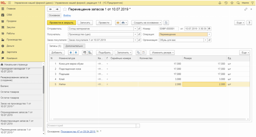Click the data-collection terminal icon
Image resolution: width=256 pixels, height=137 pixels.
click(90, 52)
